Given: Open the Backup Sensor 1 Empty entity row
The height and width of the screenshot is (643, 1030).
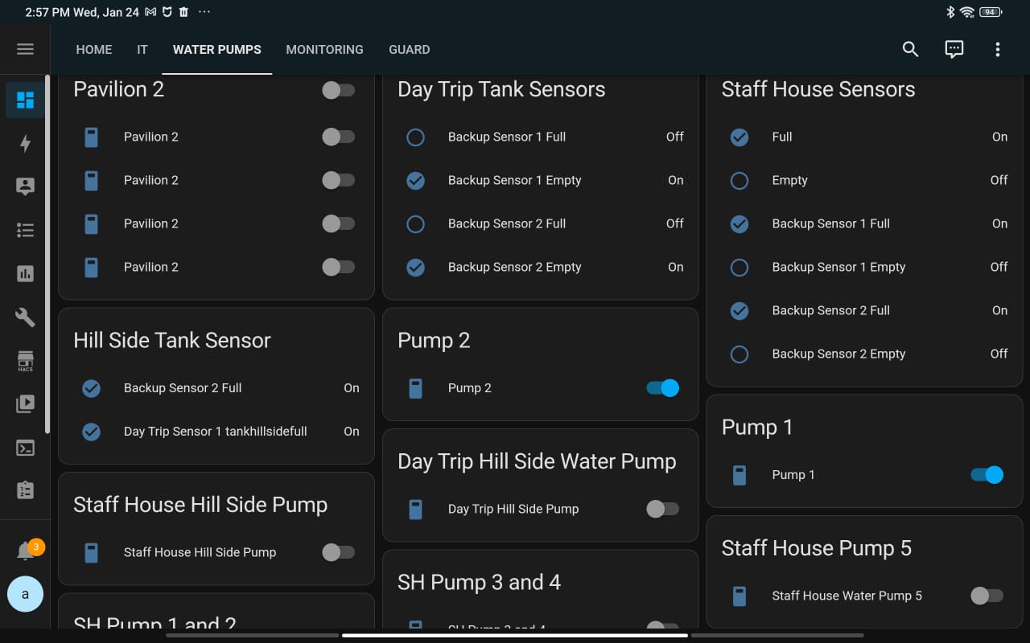Looking at the screenshot, I should click(x=514, y=180).
